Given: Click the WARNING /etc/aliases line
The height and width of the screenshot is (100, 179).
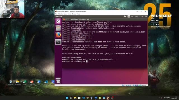Looking at the screenshot, I should [x=94, y=42].
